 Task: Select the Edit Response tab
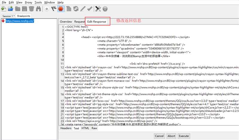click(x=97, y=21)
